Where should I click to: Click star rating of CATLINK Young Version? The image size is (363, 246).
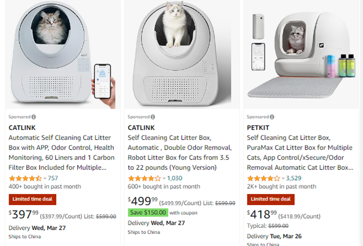pos(144,178)
